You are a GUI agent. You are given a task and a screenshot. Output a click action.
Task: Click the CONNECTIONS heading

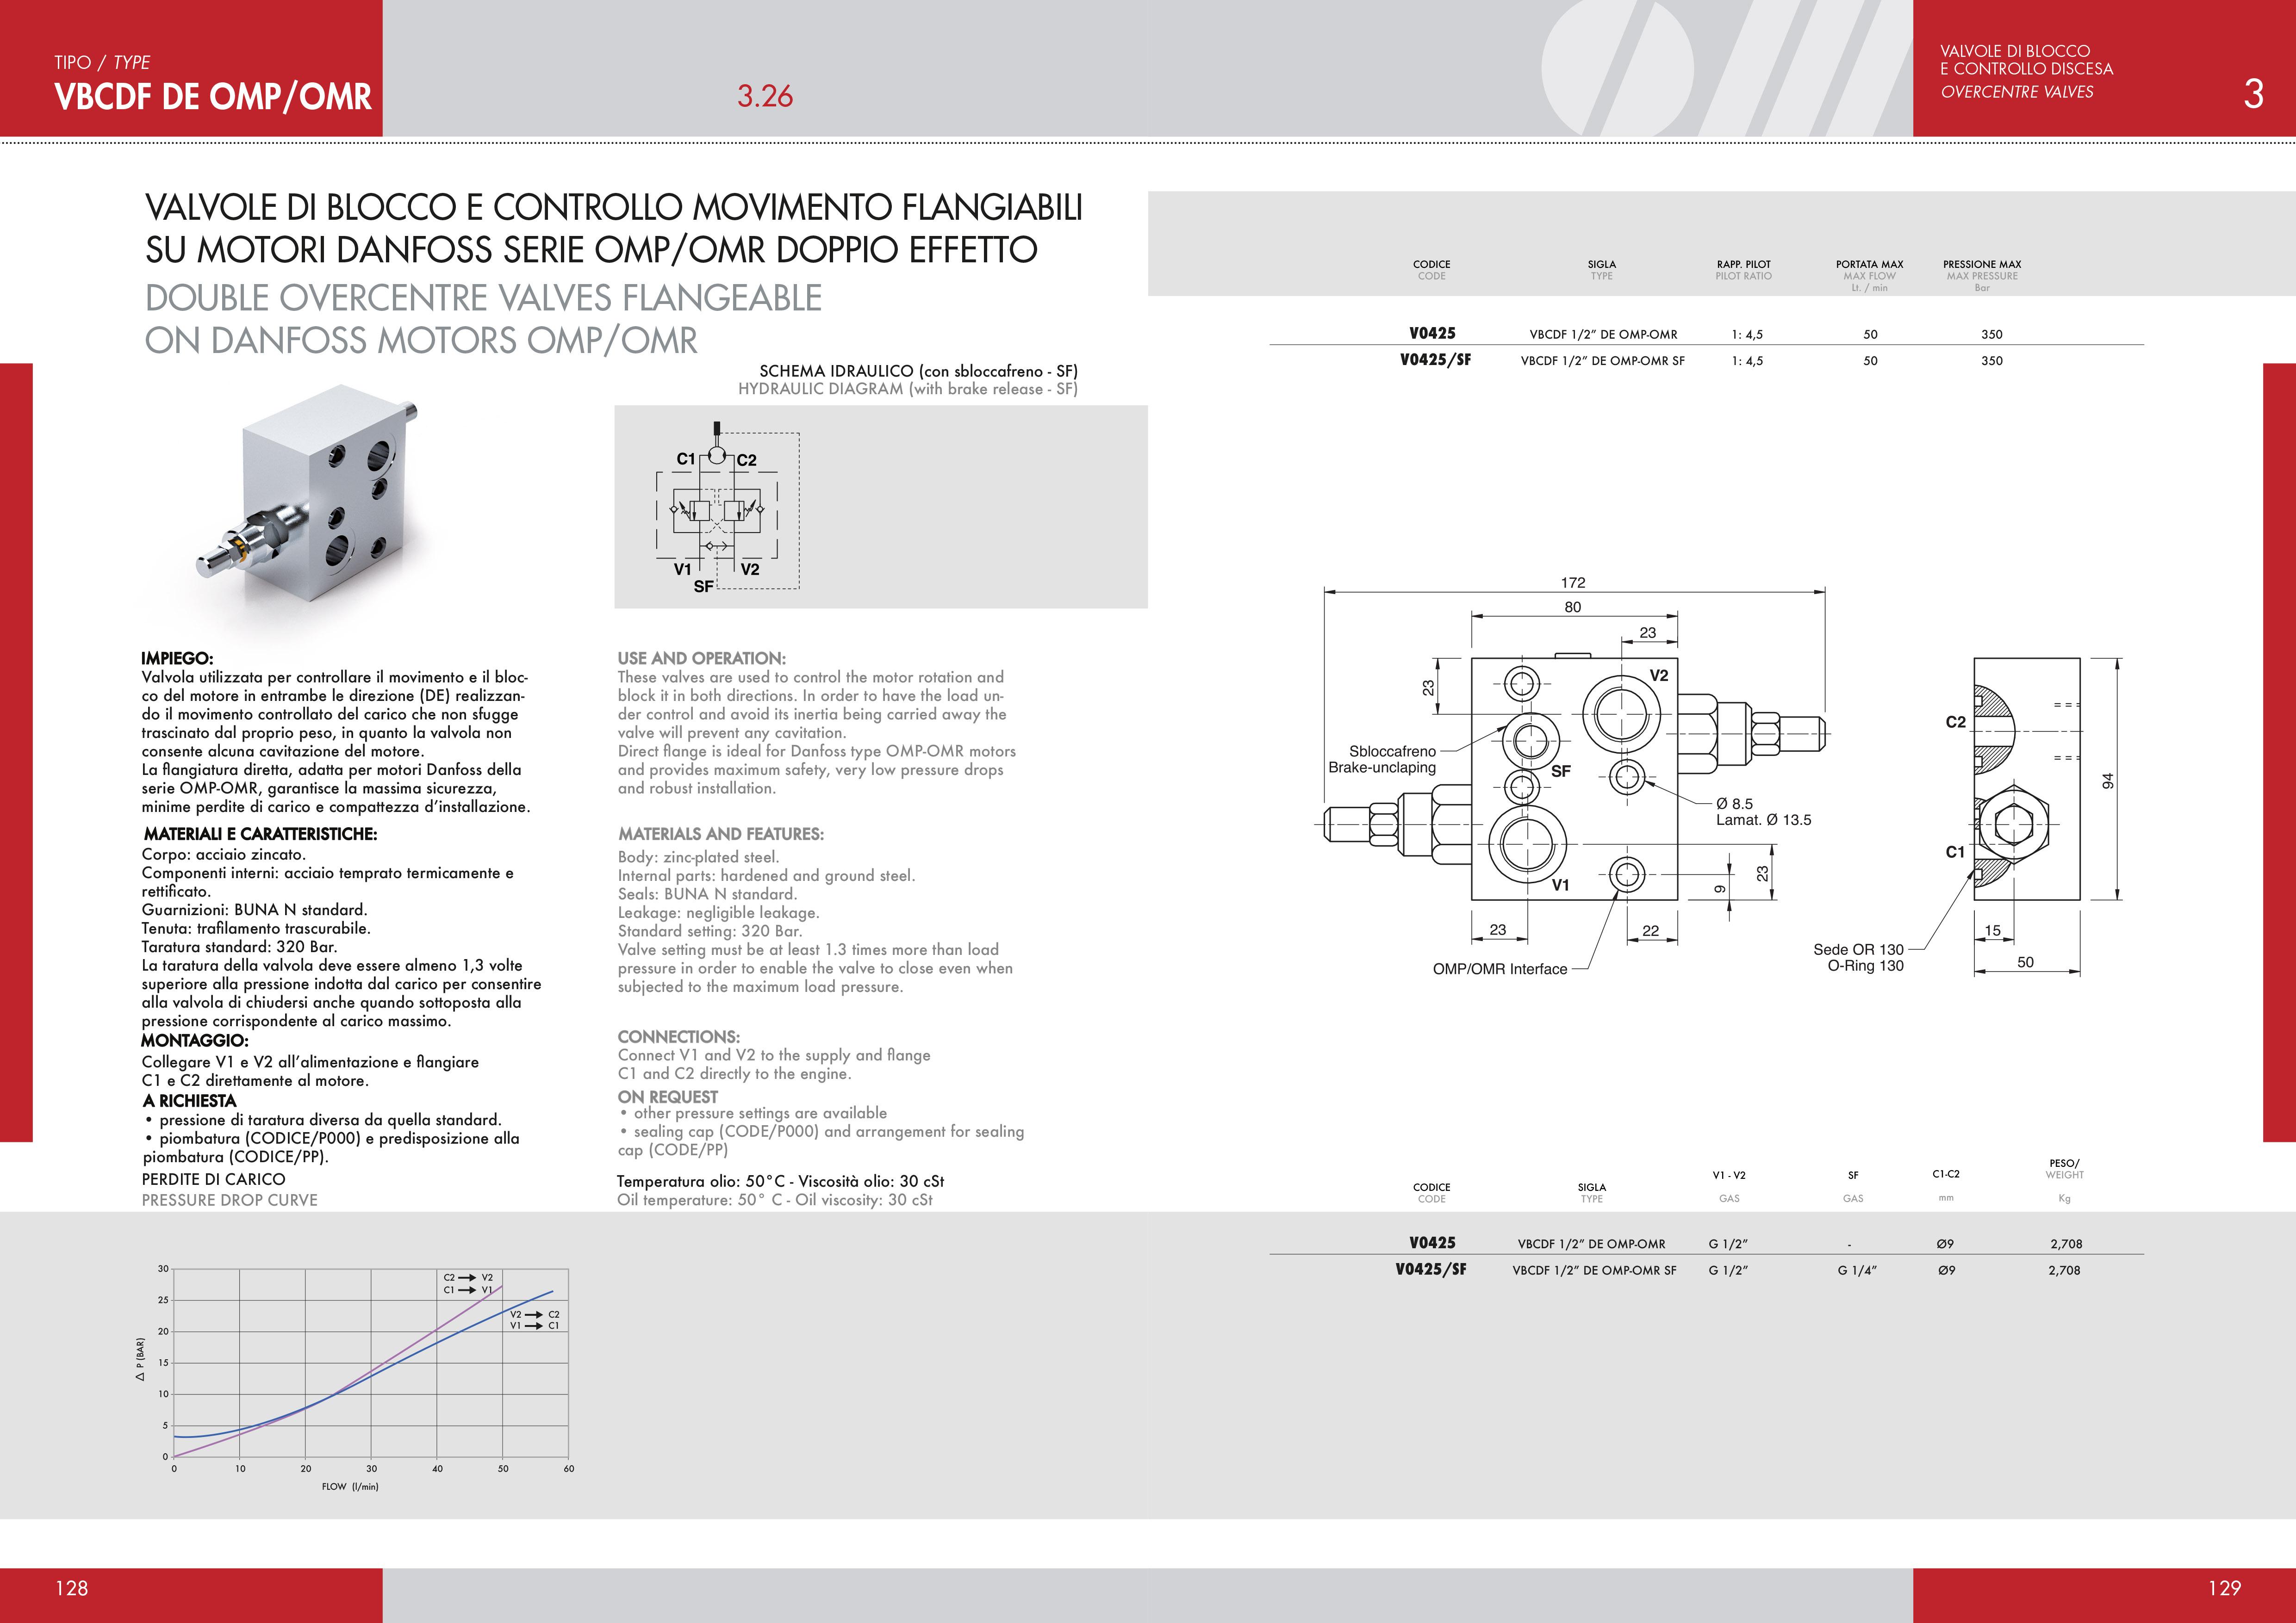coord(678,1036)
